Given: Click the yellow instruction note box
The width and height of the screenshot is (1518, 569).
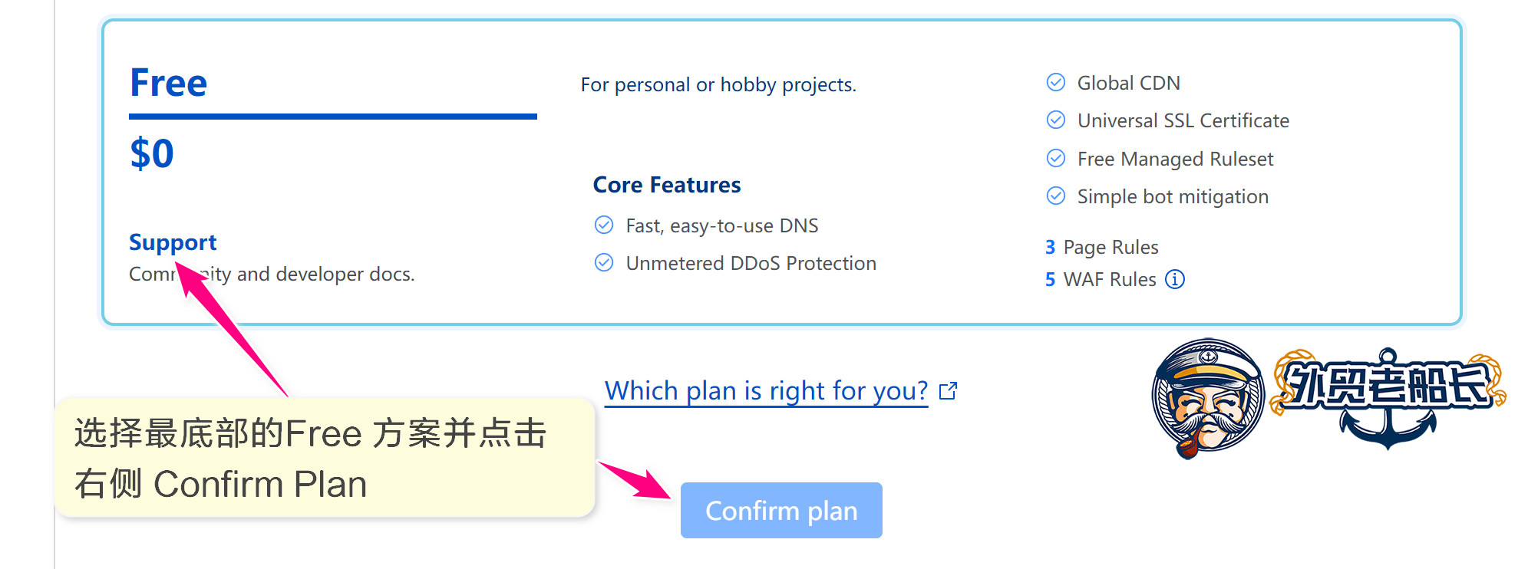Looking at the screenshot, I should point(325,458).
